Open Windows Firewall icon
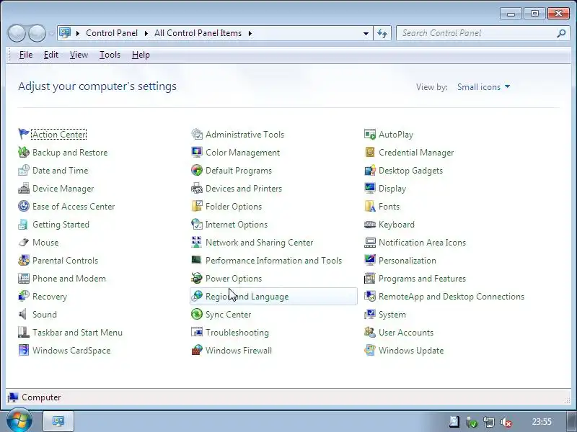This screenshot has width=577, height=432. click(x=197, y=350)
